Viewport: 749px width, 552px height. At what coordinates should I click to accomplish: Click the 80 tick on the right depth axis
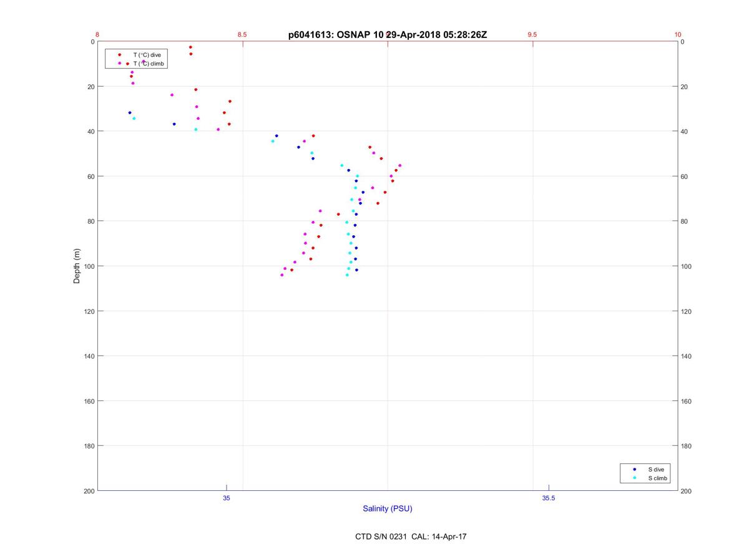pos(685,221)
